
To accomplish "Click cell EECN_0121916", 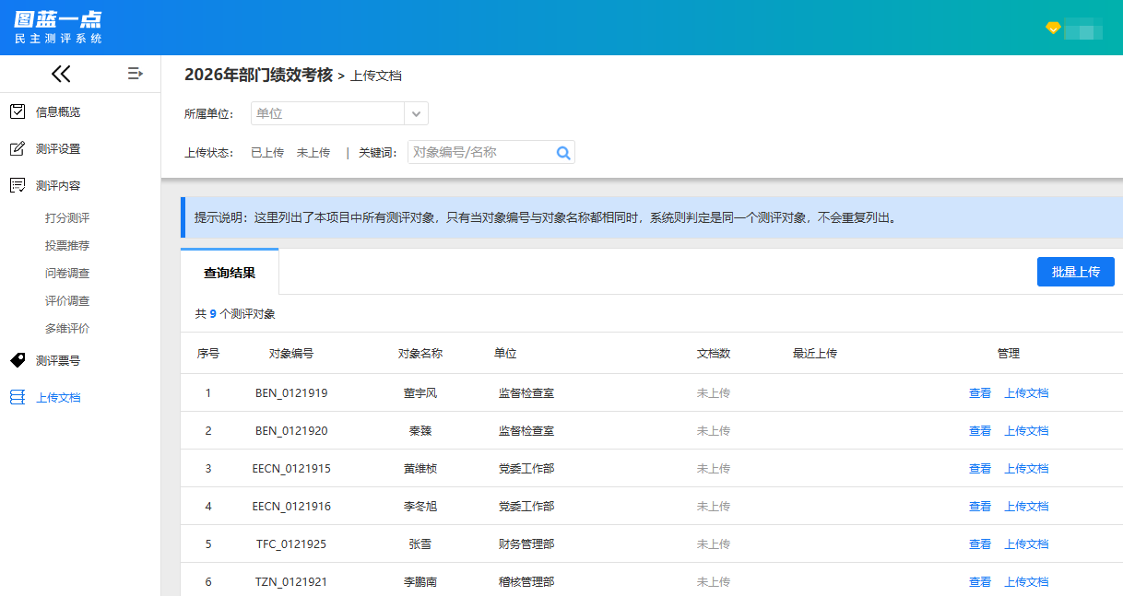I will 291,507.
